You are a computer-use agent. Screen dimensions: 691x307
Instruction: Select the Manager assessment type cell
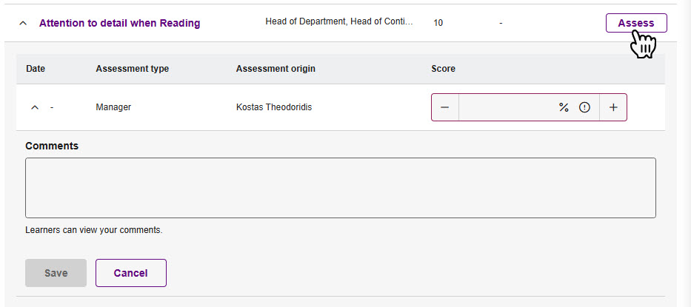coord(113,107)
